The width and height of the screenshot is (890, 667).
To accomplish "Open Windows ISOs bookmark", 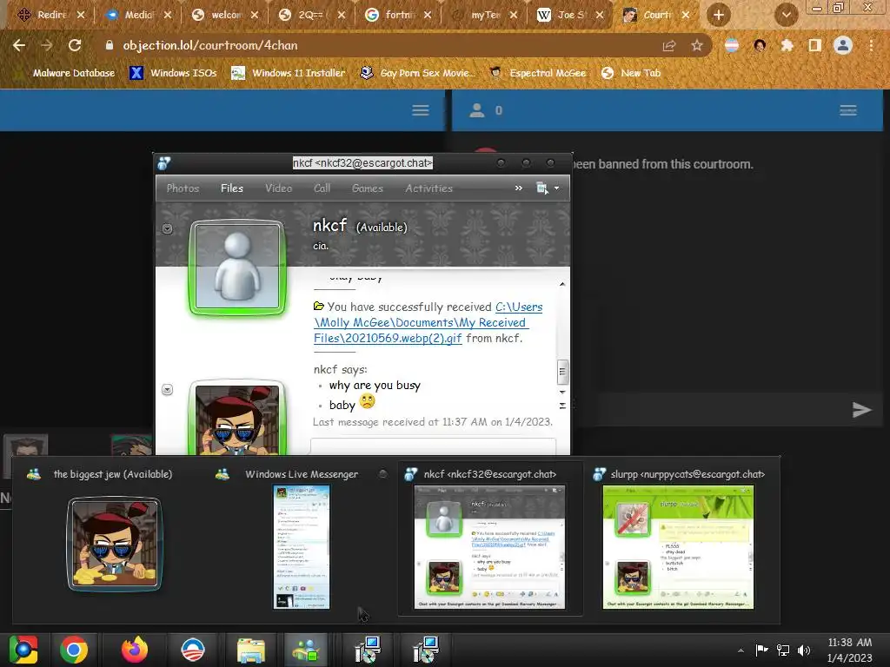I will [x=174, y=73].
